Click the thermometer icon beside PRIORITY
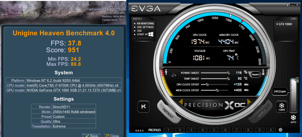302x137 pixels. 263,73
